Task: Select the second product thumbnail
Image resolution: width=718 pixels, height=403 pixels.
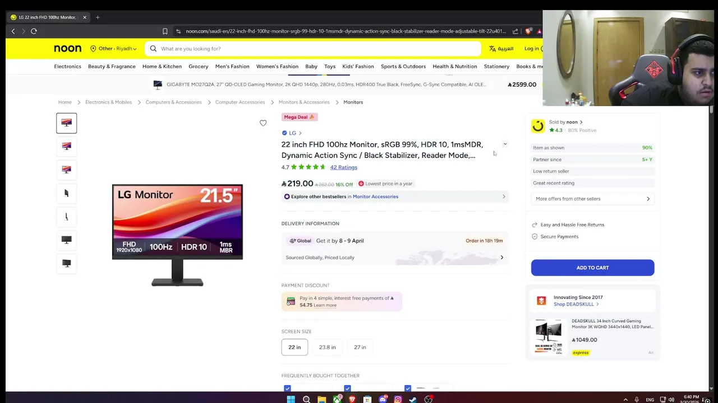Action: coord(66,147)
